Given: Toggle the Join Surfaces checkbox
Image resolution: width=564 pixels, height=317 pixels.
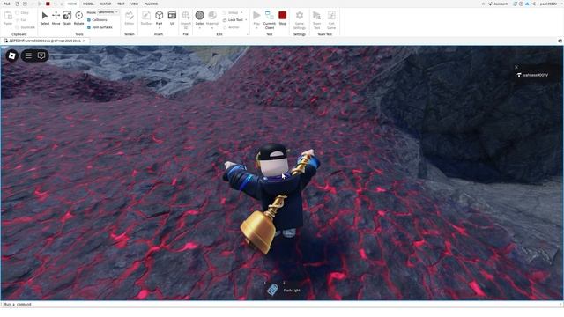Looking at the screenshot, I should (x=89, y=27).
